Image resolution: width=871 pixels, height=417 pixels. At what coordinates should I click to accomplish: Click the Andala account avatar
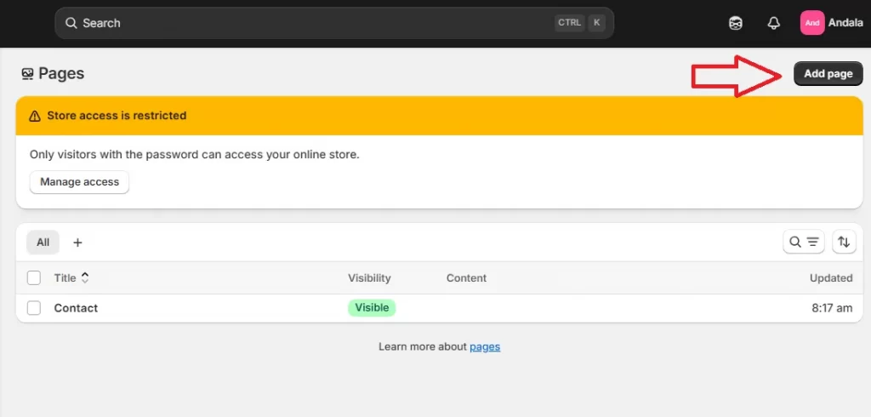pyautogui.click(x=811, y=23)
